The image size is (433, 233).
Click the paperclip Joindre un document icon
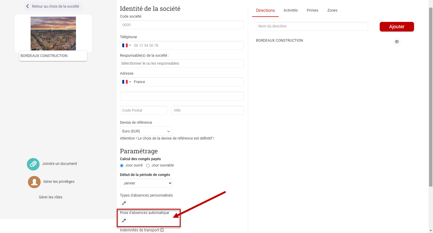click(x=33, y=164)
